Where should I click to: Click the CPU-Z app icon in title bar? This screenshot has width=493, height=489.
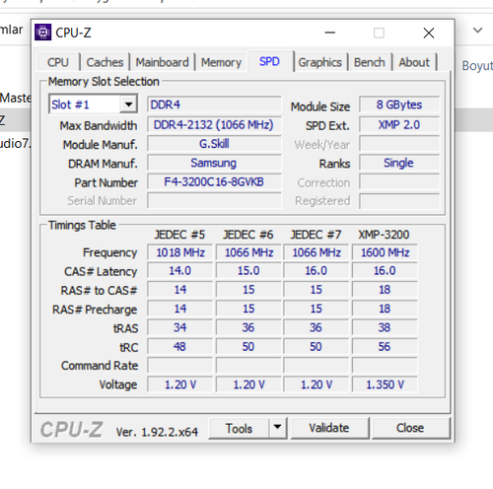(42, 33)
